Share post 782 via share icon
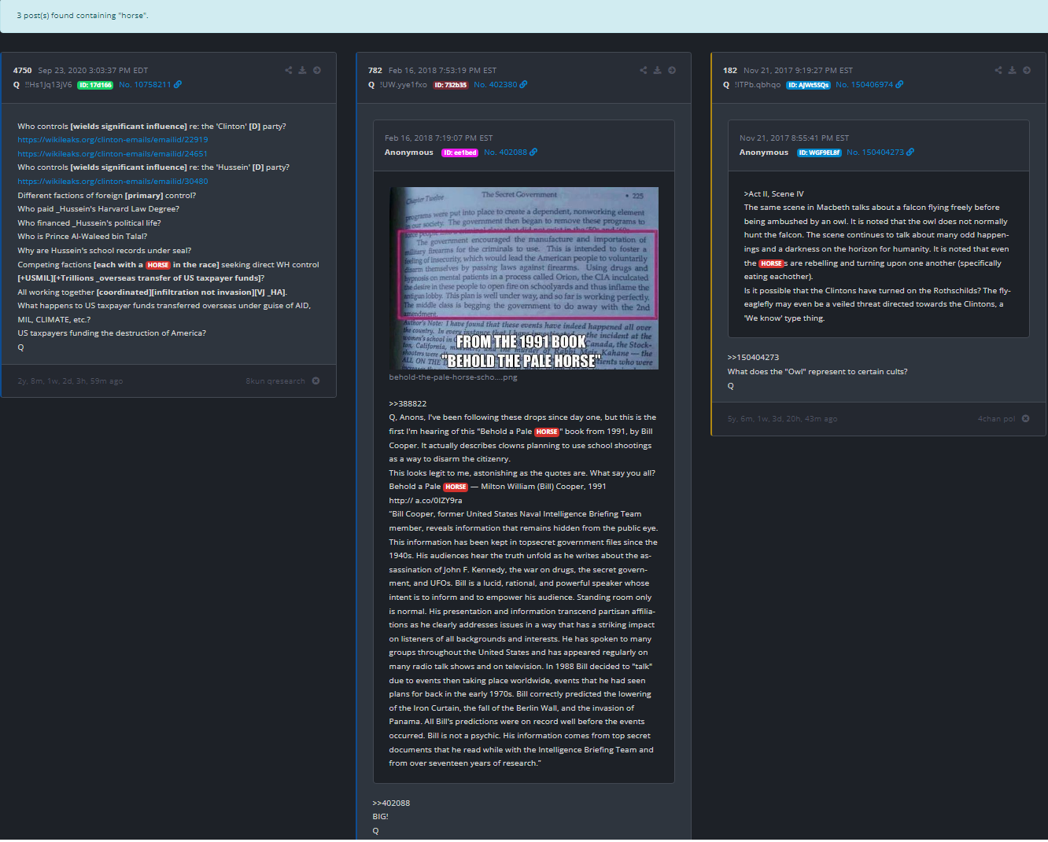Viewport: 1048px width, 842px height. 644,71
